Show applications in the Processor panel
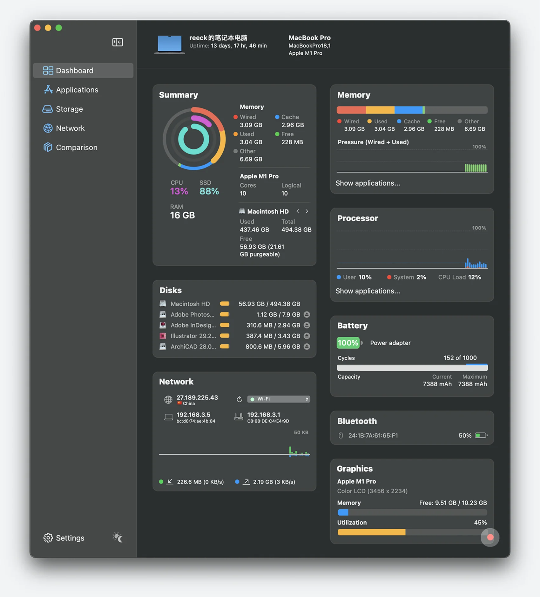540x597 pixels. pyautogui.click(x=368, y=291)
